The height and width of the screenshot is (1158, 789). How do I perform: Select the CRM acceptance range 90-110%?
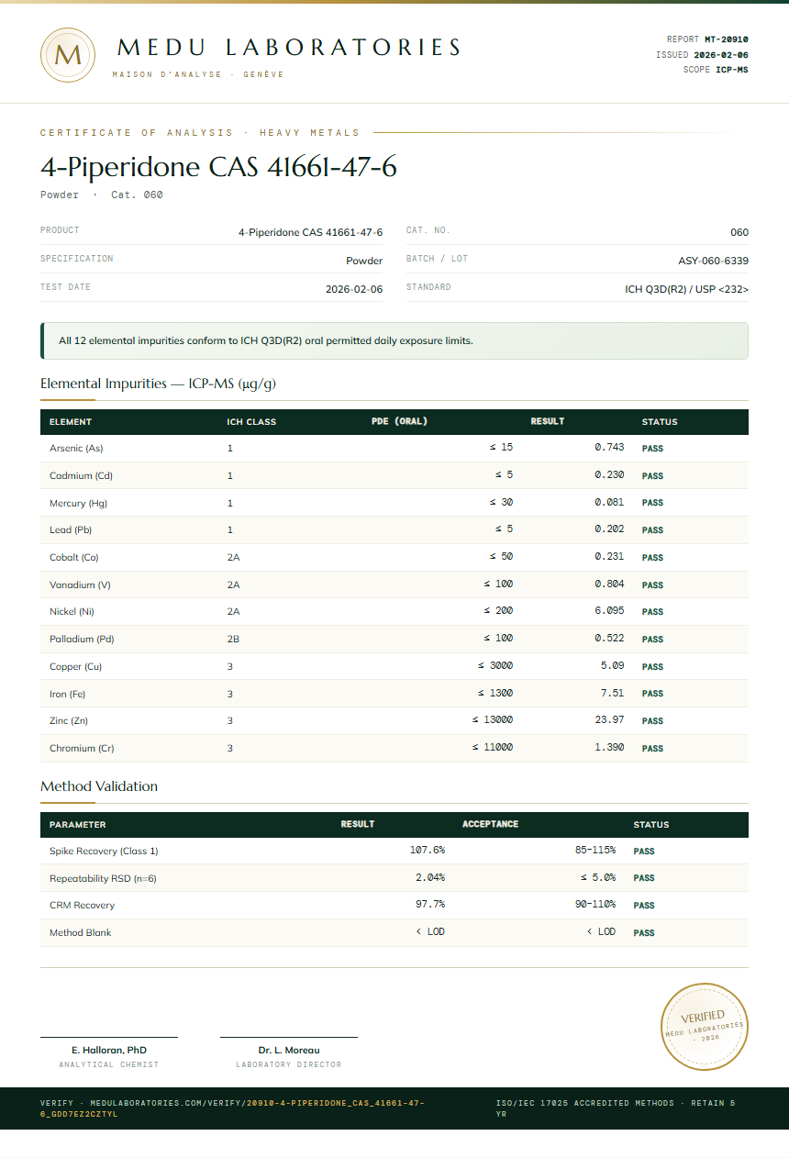click(x=595, y=905)
